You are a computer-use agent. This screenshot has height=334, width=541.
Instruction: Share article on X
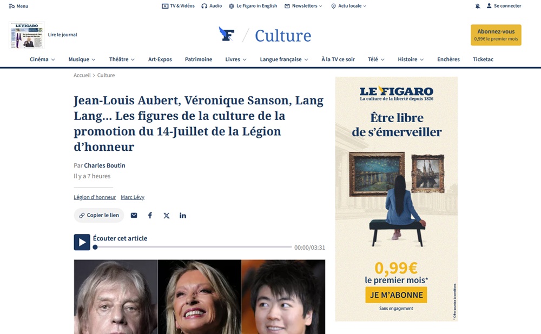(166, 216)
